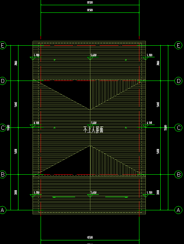Image resolution: width=184 pixels, height=244 pixels.
Task: Click the 10500 dimension text below the roof plan
Action: (90, 238)
